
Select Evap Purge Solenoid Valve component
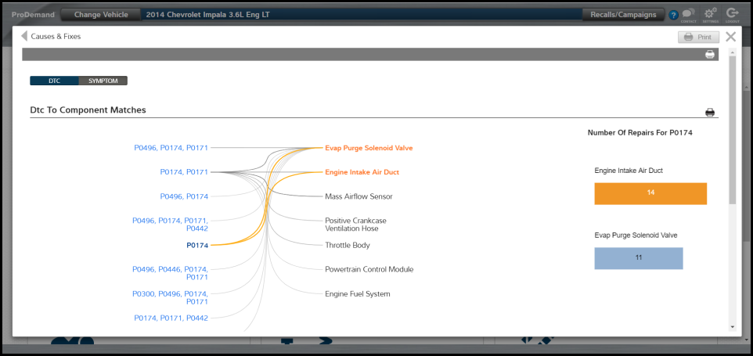[x=368, y=147]
